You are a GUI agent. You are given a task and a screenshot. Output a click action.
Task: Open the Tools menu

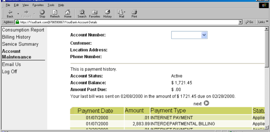(x=51, y=5)
